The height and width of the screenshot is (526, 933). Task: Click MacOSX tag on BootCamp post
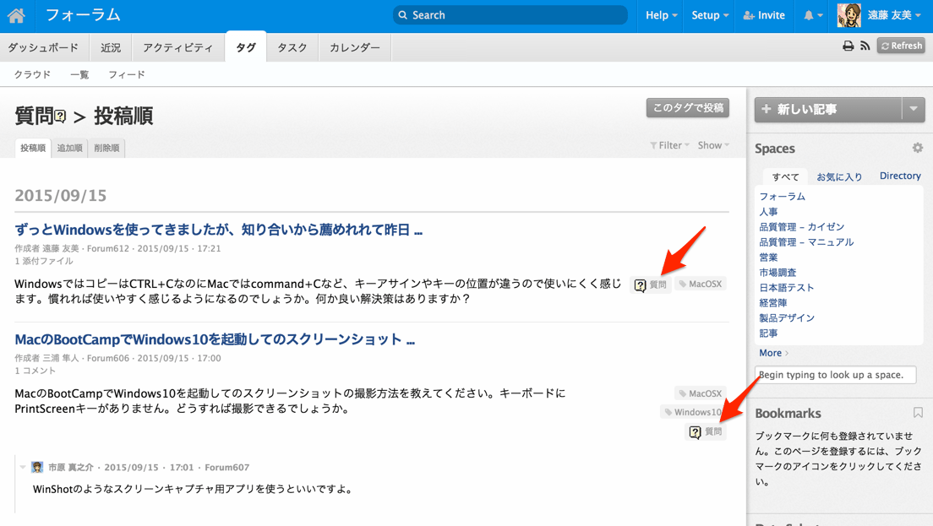pyautogui.click(x=701, y=393)
